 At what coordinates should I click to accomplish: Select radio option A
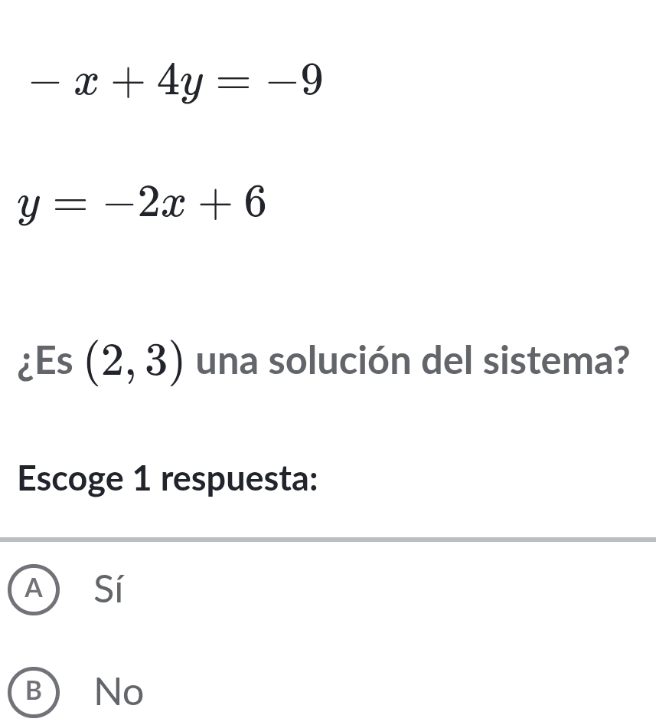click(34, 589)
